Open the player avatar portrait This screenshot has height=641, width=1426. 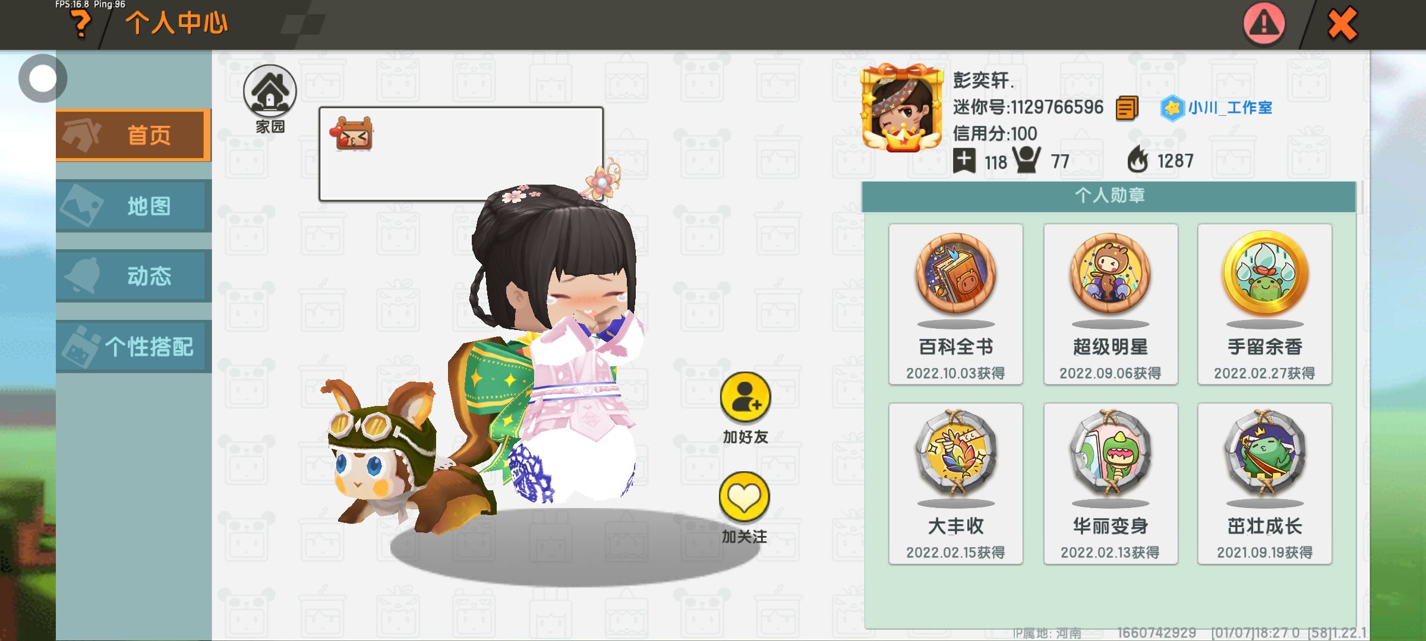[902, 108]
